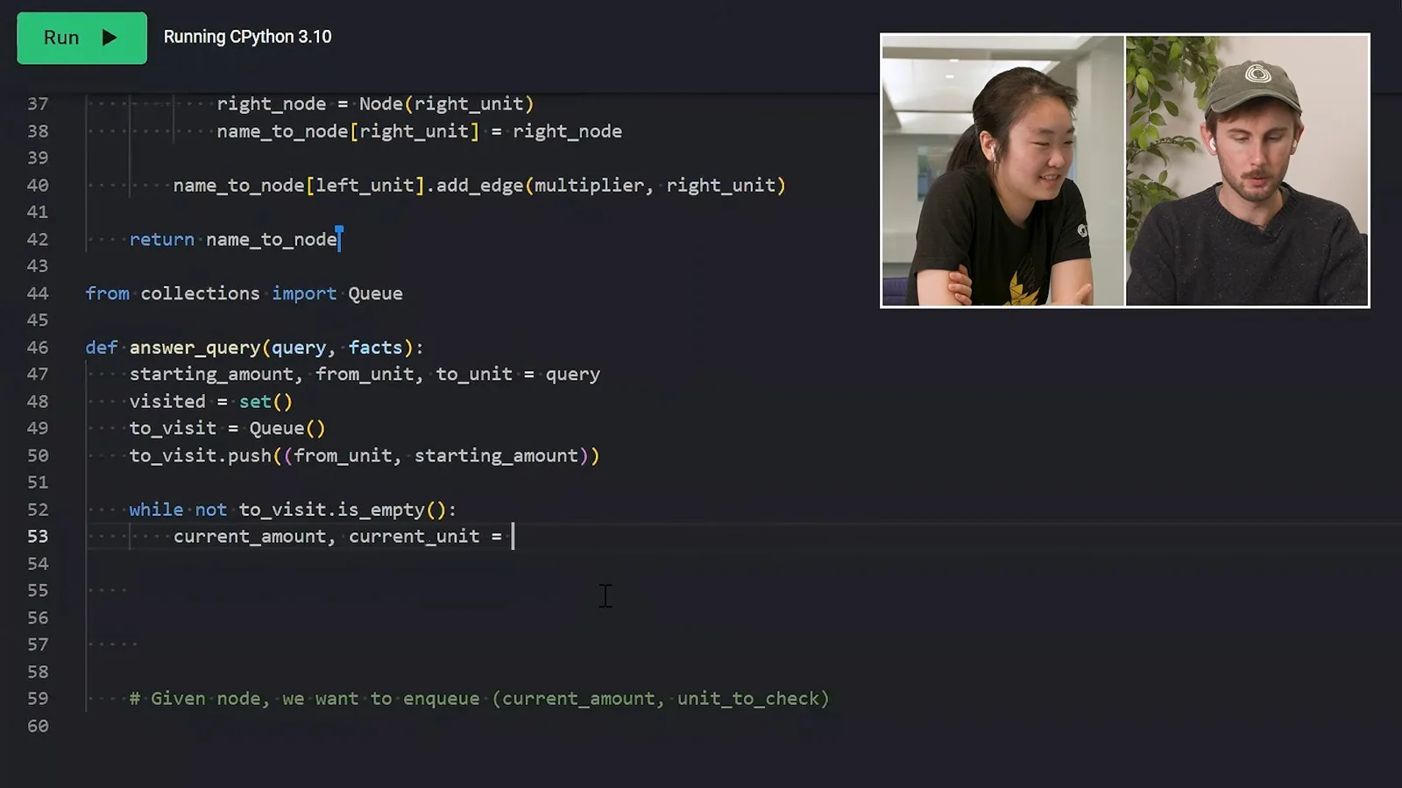The image size is (1402, 788).
Task: Click 'from collections import Queue' line
Action: point(244,293)
